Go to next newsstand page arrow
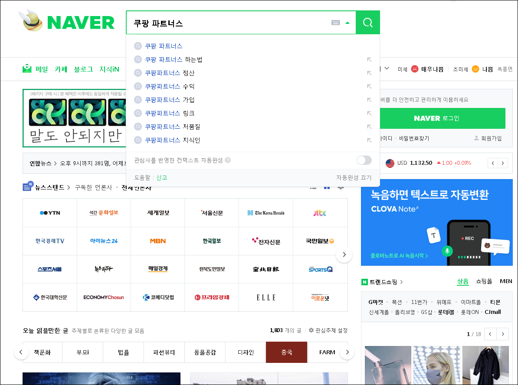The height and width of the screenshot is (385, 518). 344,254
